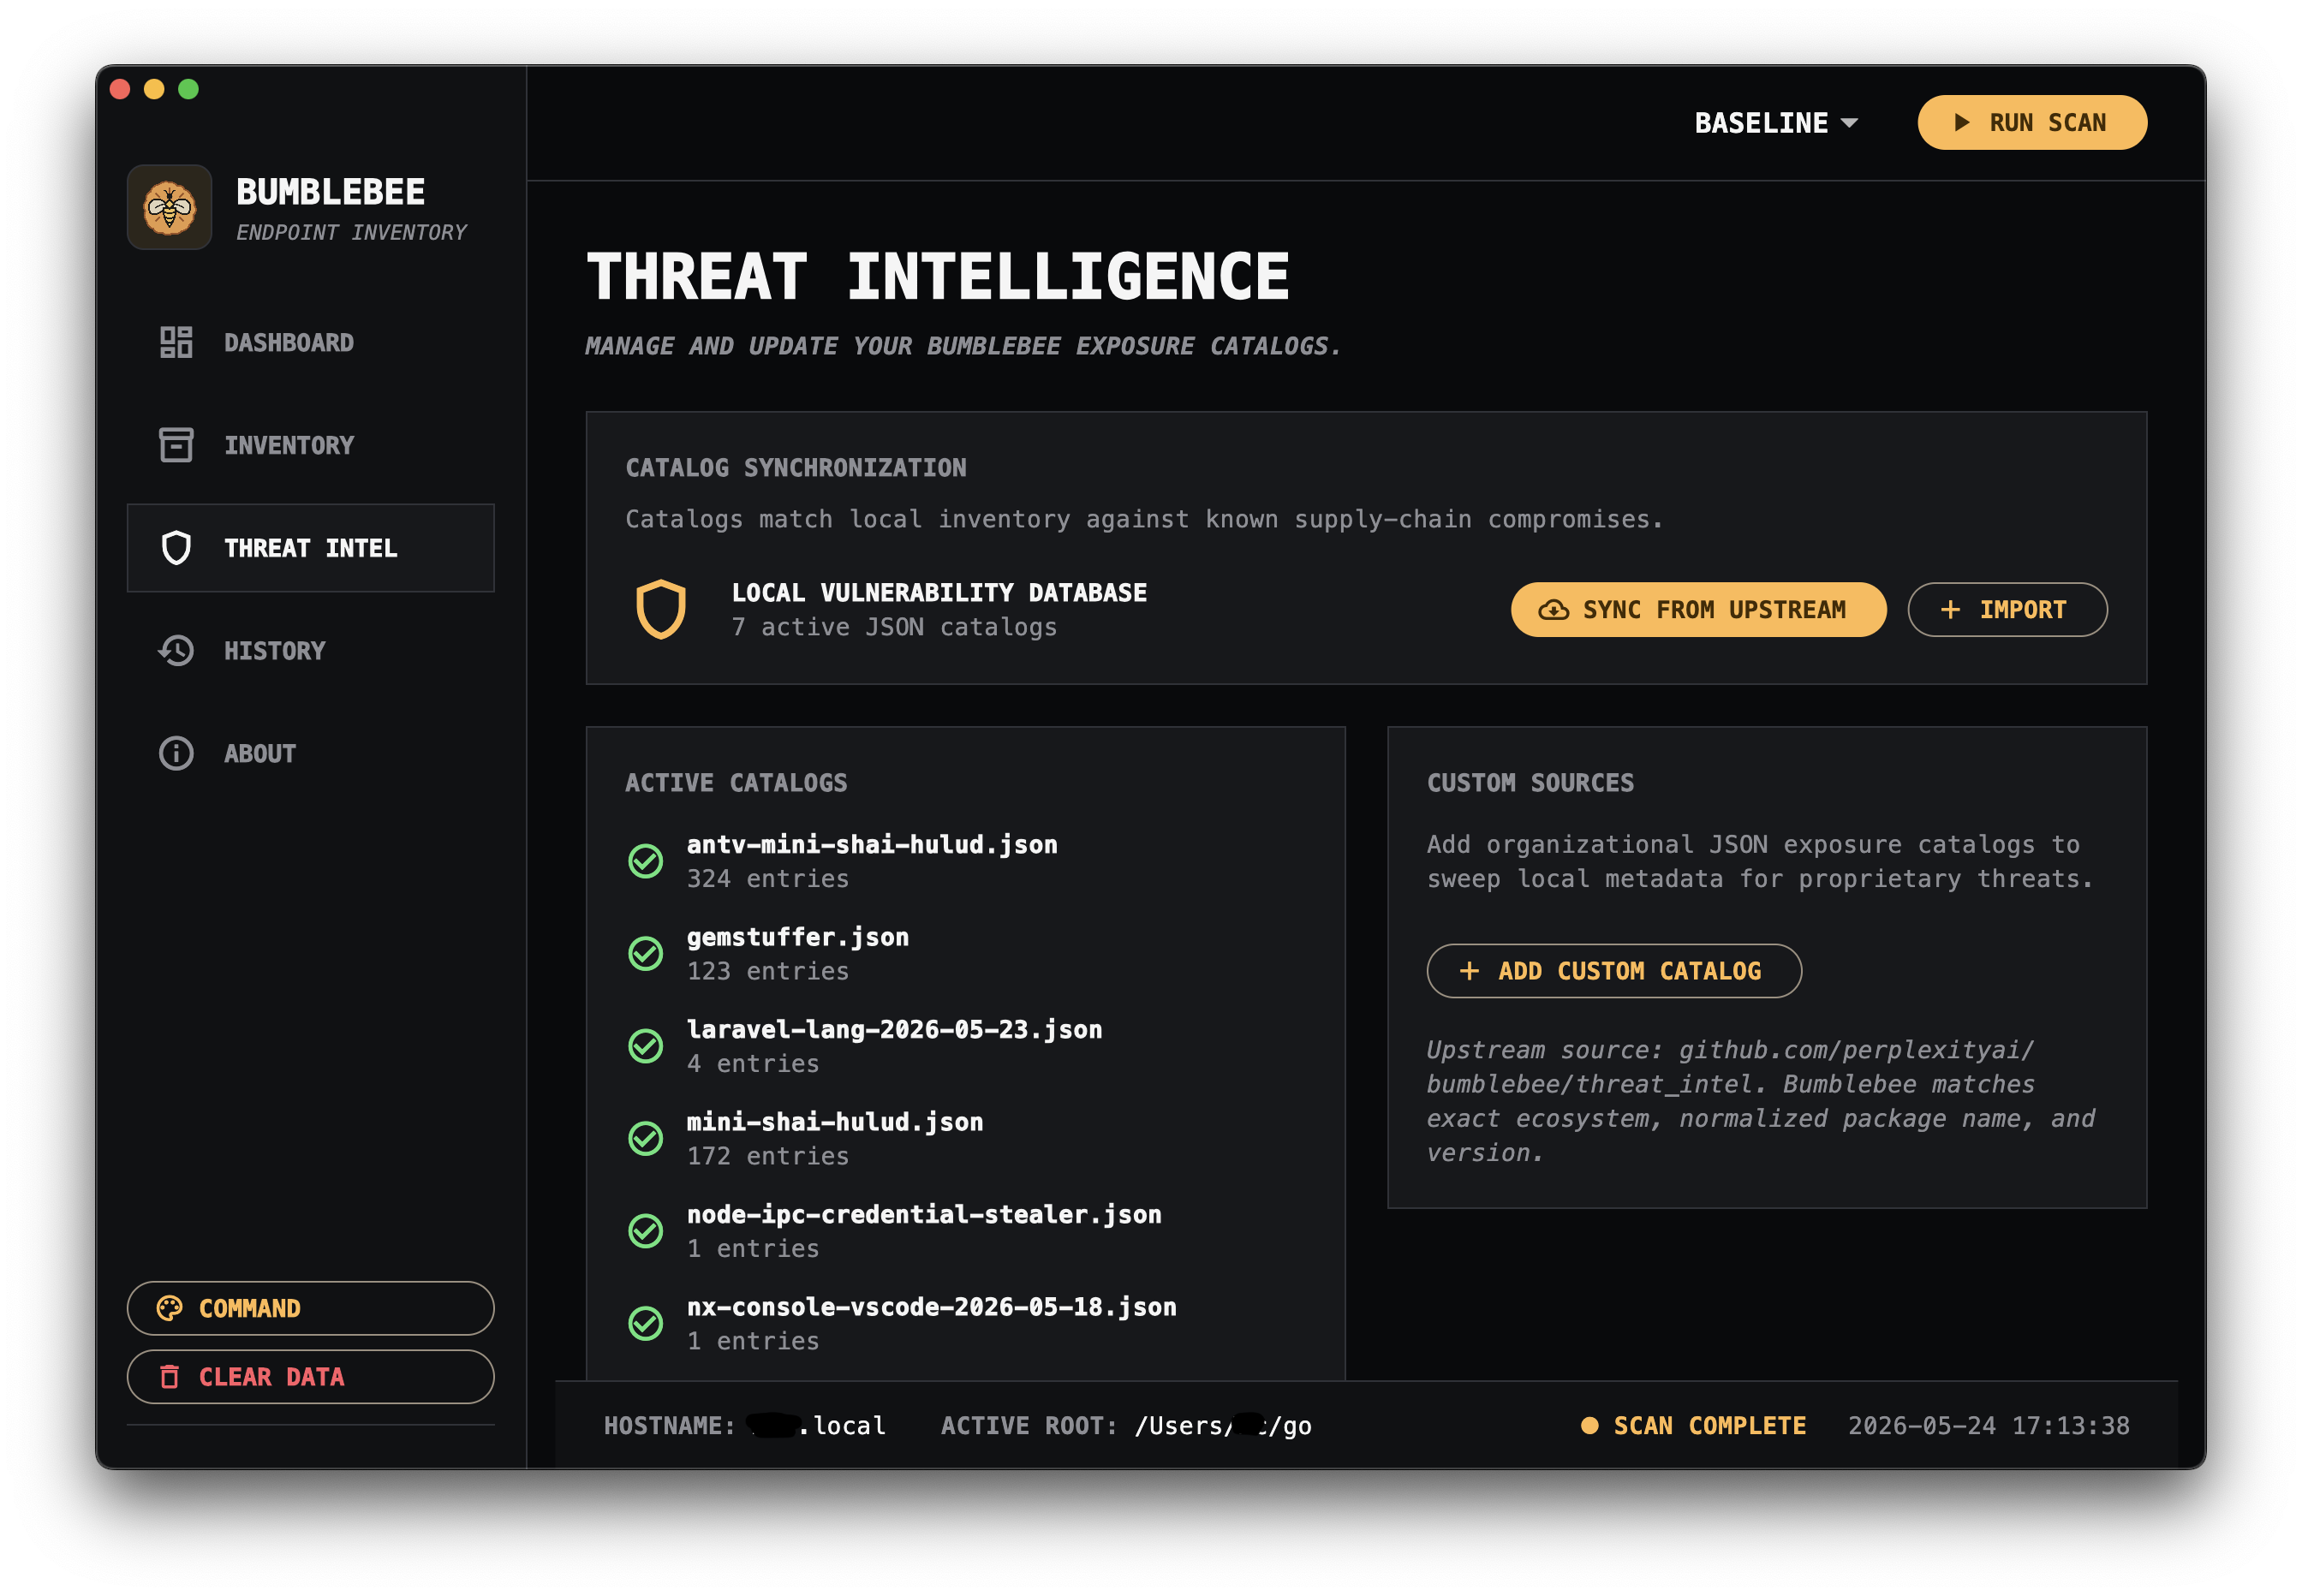Click the Local Vulnerability Database label
The height and width of the screenshot is (1596, 2302).
coord(939,592)
